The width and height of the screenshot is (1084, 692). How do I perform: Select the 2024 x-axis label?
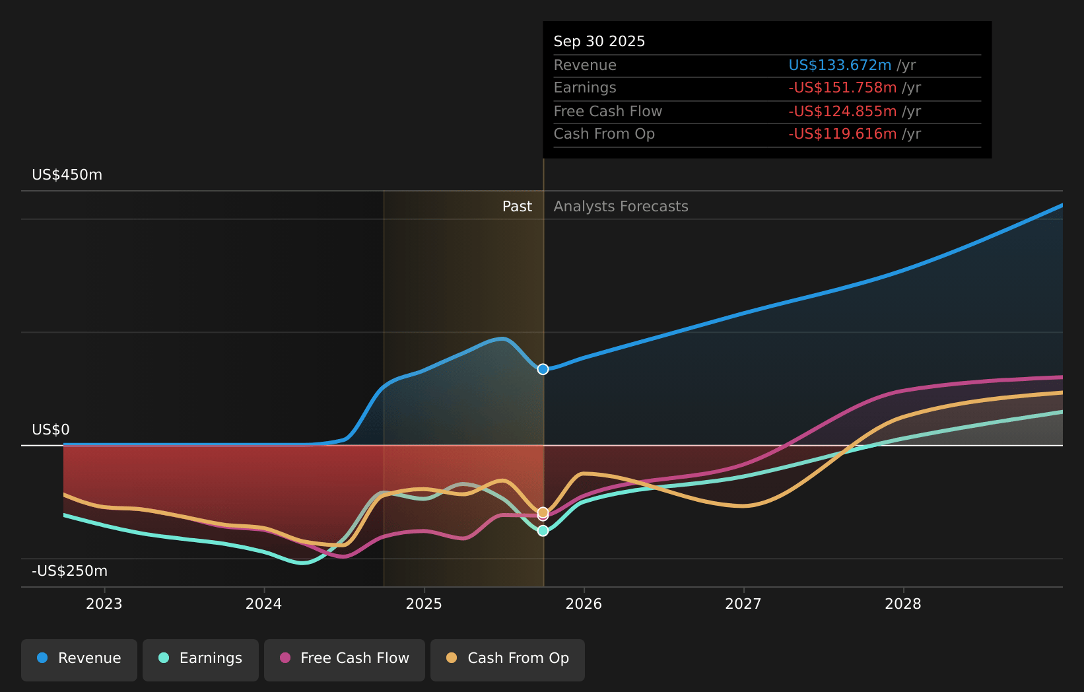click(x=264, y=604)
